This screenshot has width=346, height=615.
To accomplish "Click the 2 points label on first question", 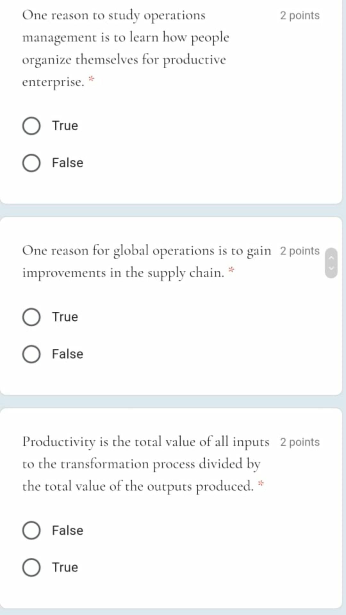I will click(300, 15).
